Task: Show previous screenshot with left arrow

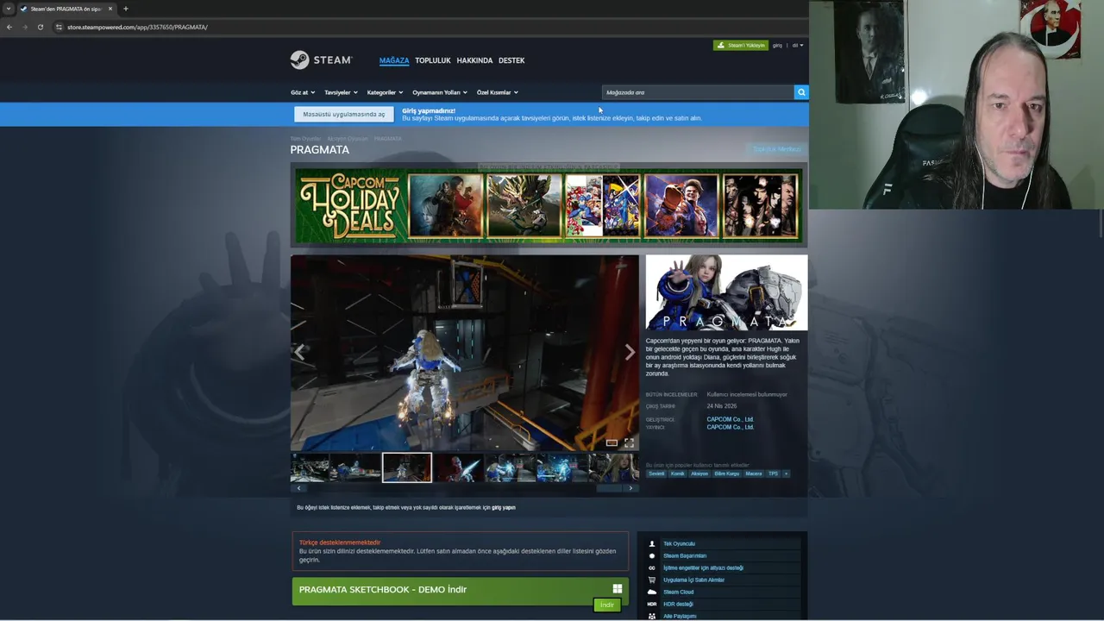Action: [x=299, y=352]
